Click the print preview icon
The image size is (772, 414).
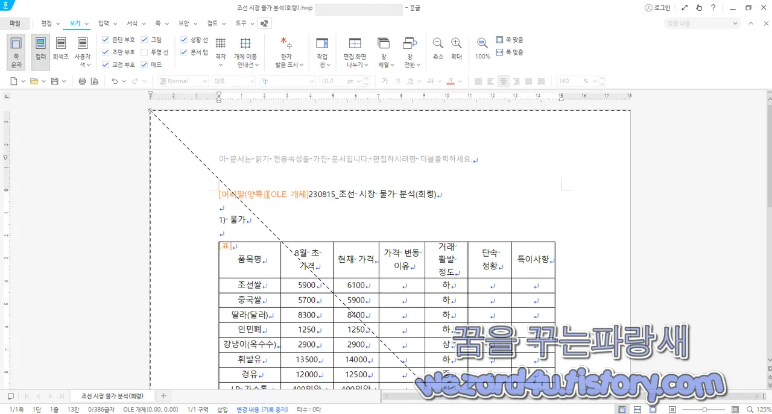(x=94, y=81)
